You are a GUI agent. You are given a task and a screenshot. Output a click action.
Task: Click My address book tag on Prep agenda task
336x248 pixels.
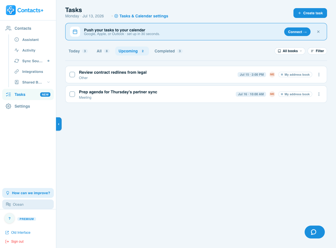(295, 94)
